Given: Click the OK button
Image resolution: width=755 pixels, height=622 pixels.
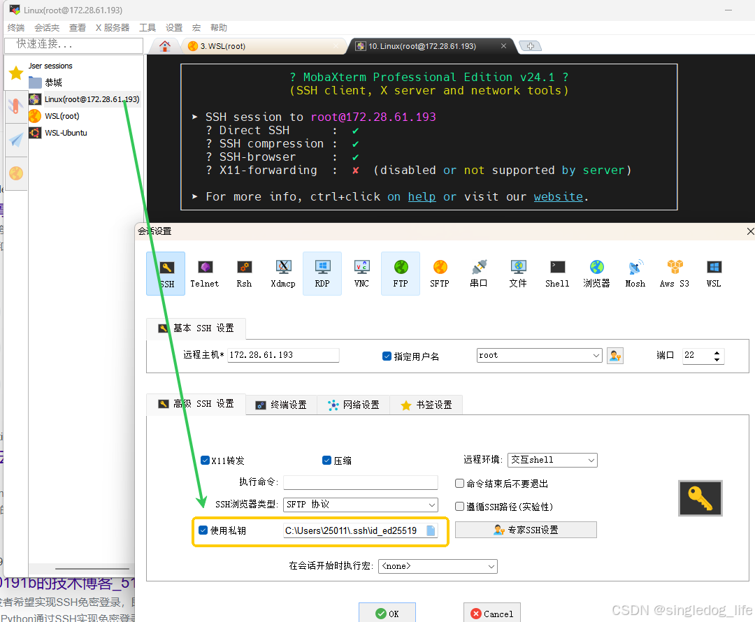Looking at the screenshot, I should (387, 614).
